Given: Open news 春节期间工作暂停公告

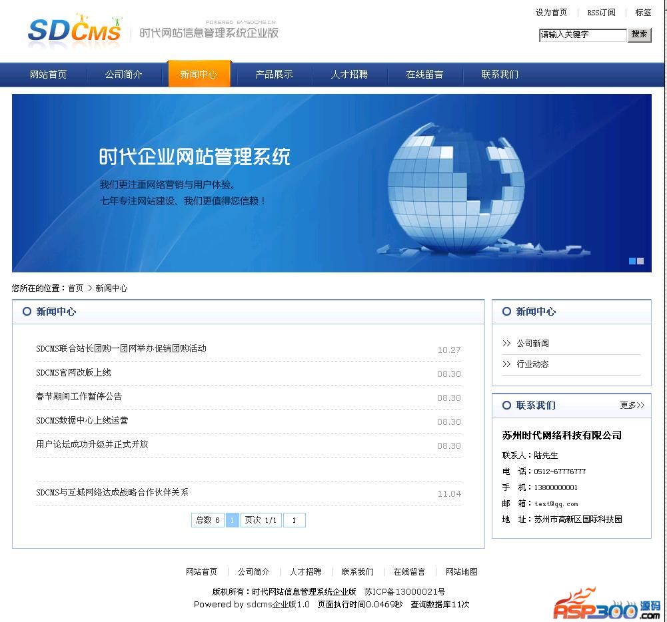Looking at the screenshot, I should click(x=79, y=396).
